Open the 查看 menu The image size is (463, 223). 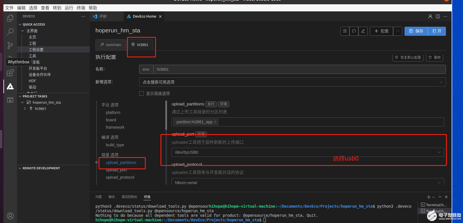point(45,8)
